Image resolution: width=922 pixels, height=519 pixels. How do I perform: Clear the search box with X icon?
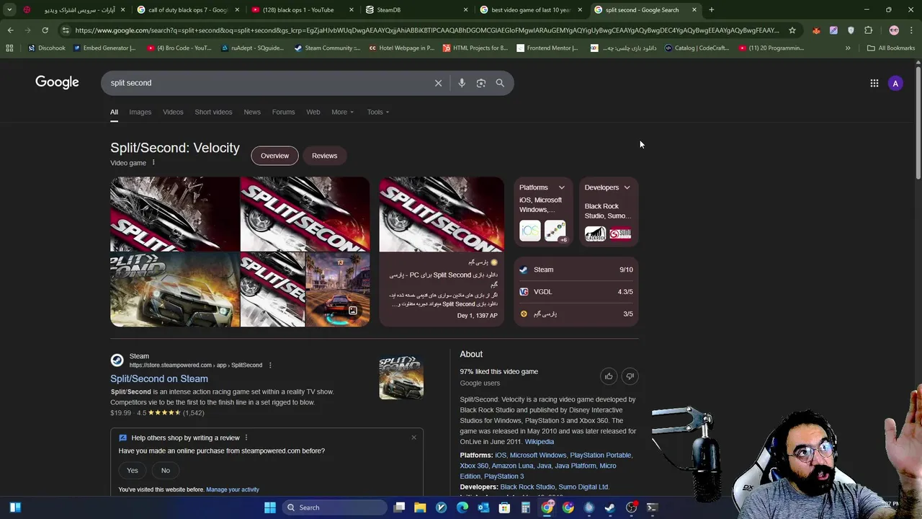point(438,83)
